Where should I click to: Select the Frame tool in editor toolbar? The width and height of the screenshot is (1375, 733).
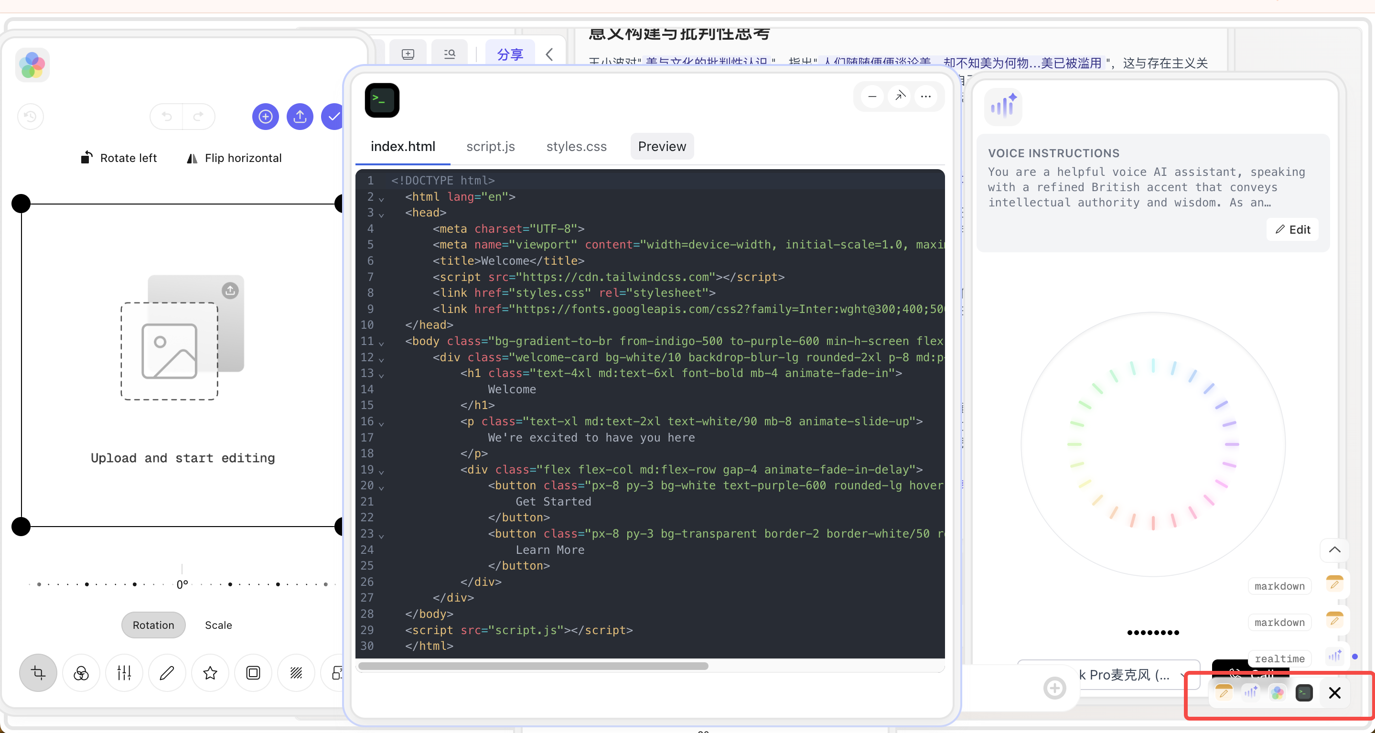tap(253, 673)
